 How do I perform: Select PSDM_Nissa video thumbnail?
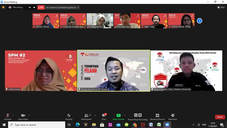point(46,21)
